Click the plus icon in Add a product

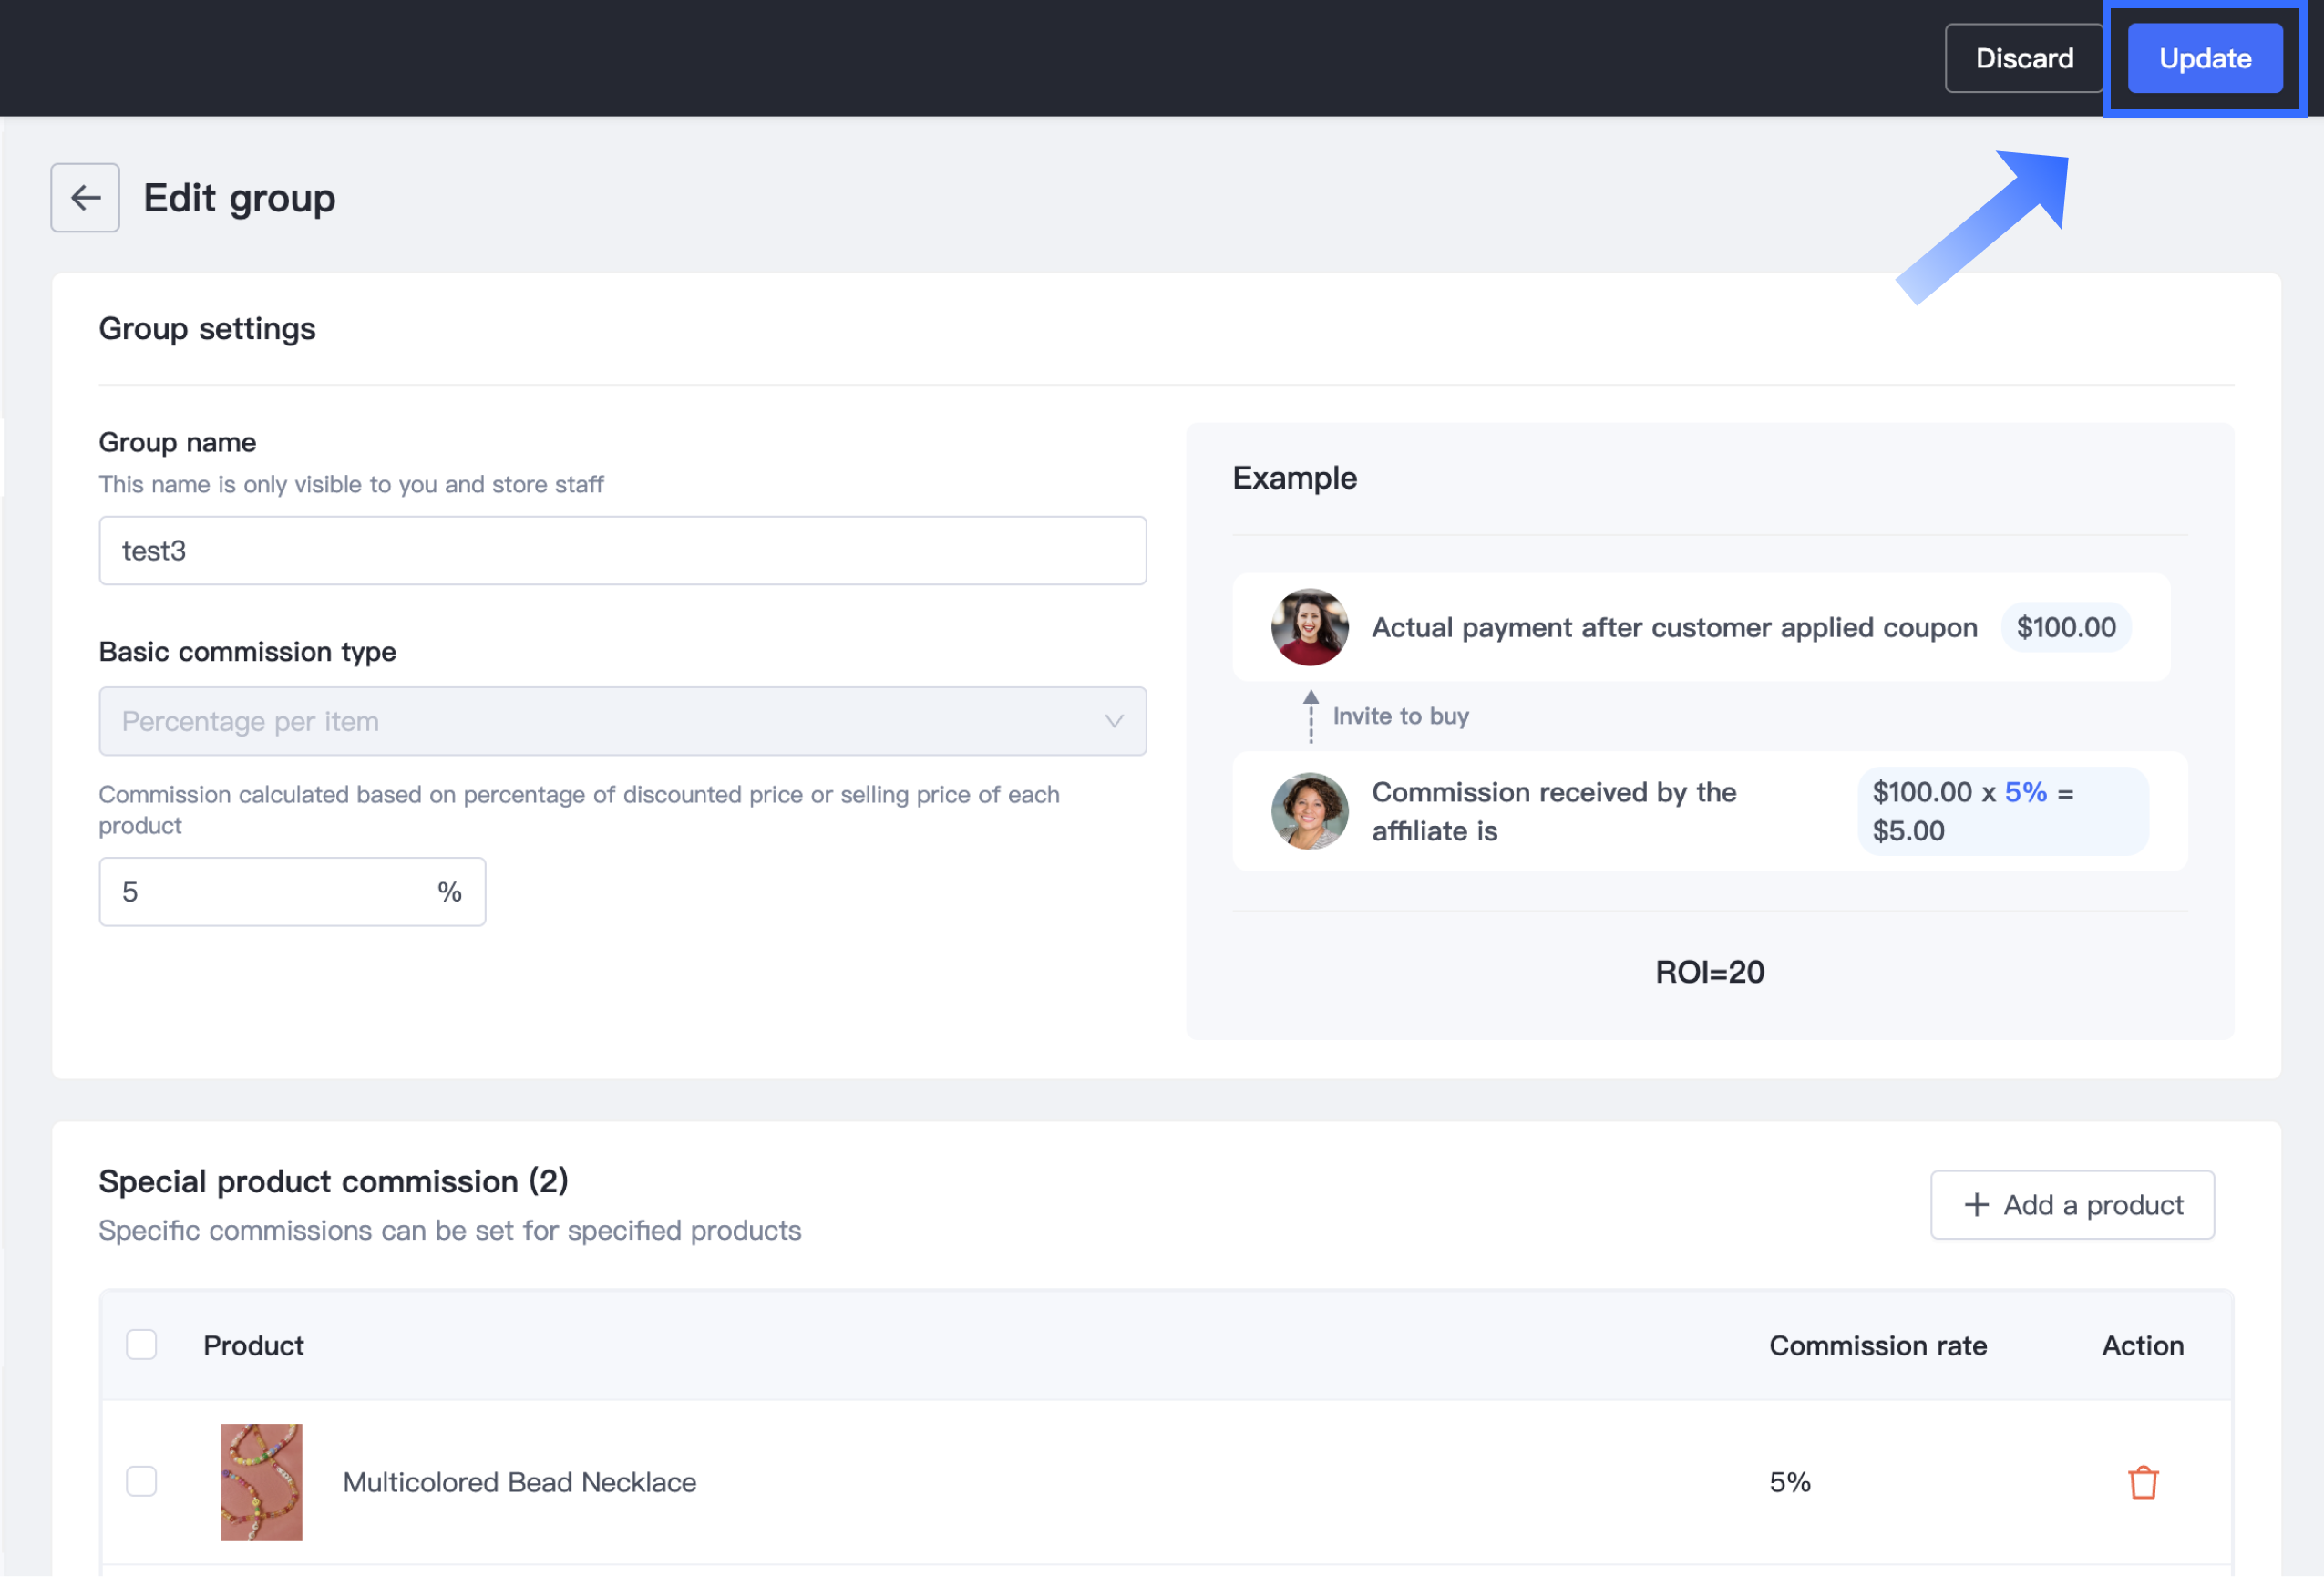point(1976,1205)
